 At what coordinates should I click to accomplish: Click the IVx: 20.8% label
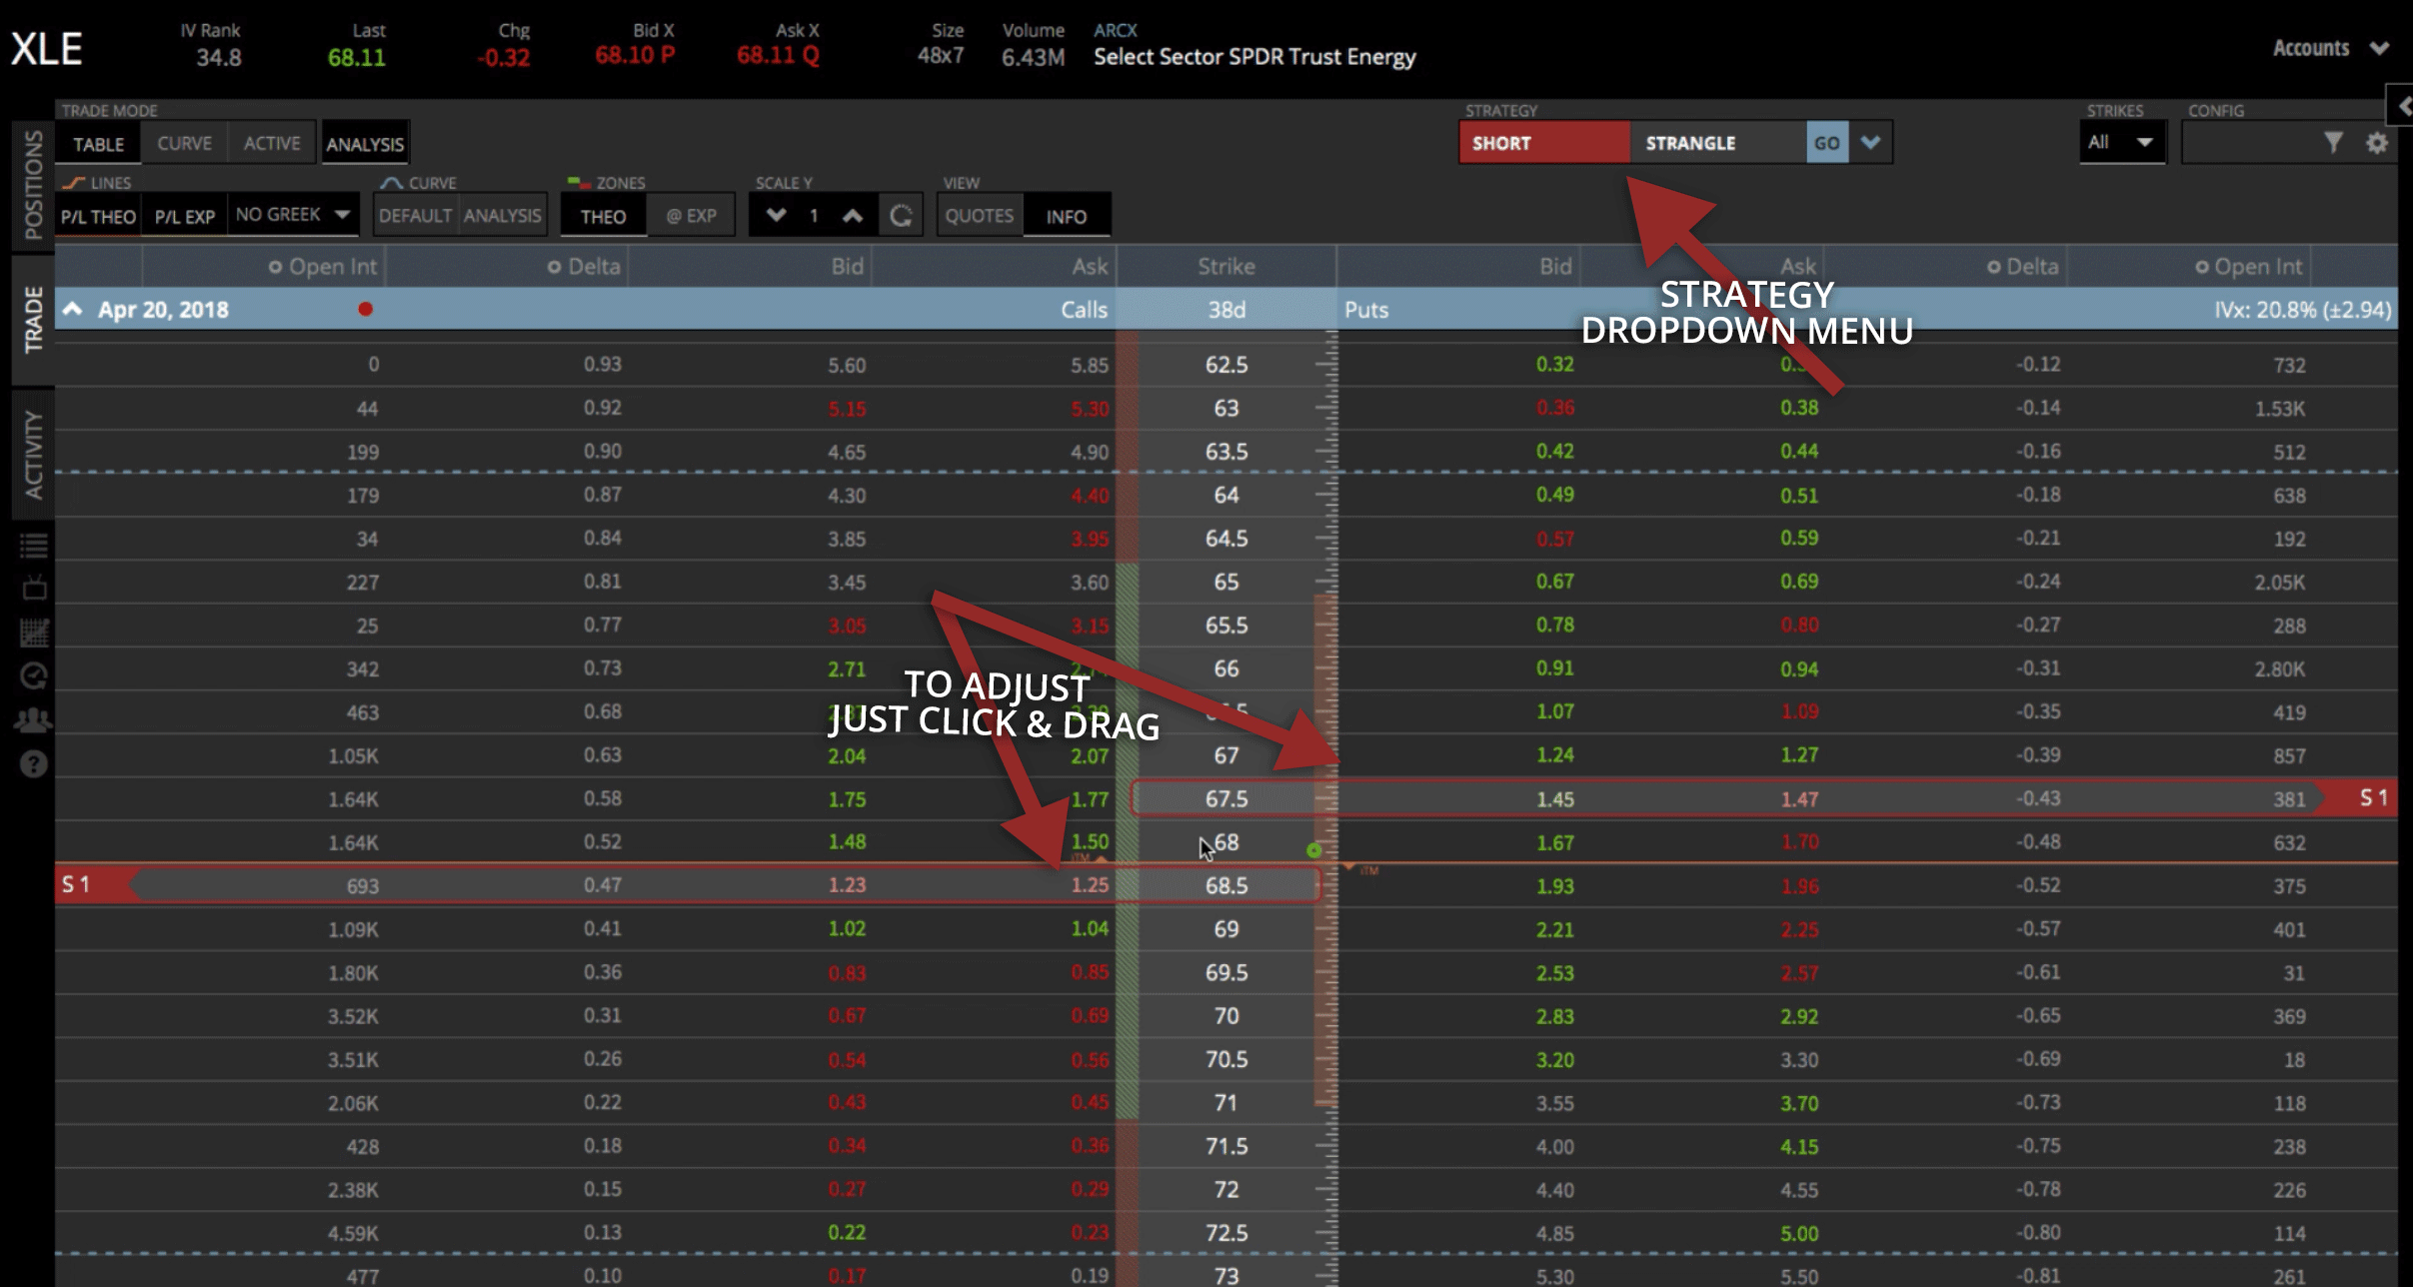tap(2302, 310)
